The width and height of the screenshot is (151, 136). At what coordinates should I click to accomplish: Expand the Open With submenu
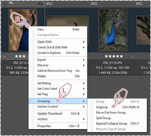[x=58, y=42]
